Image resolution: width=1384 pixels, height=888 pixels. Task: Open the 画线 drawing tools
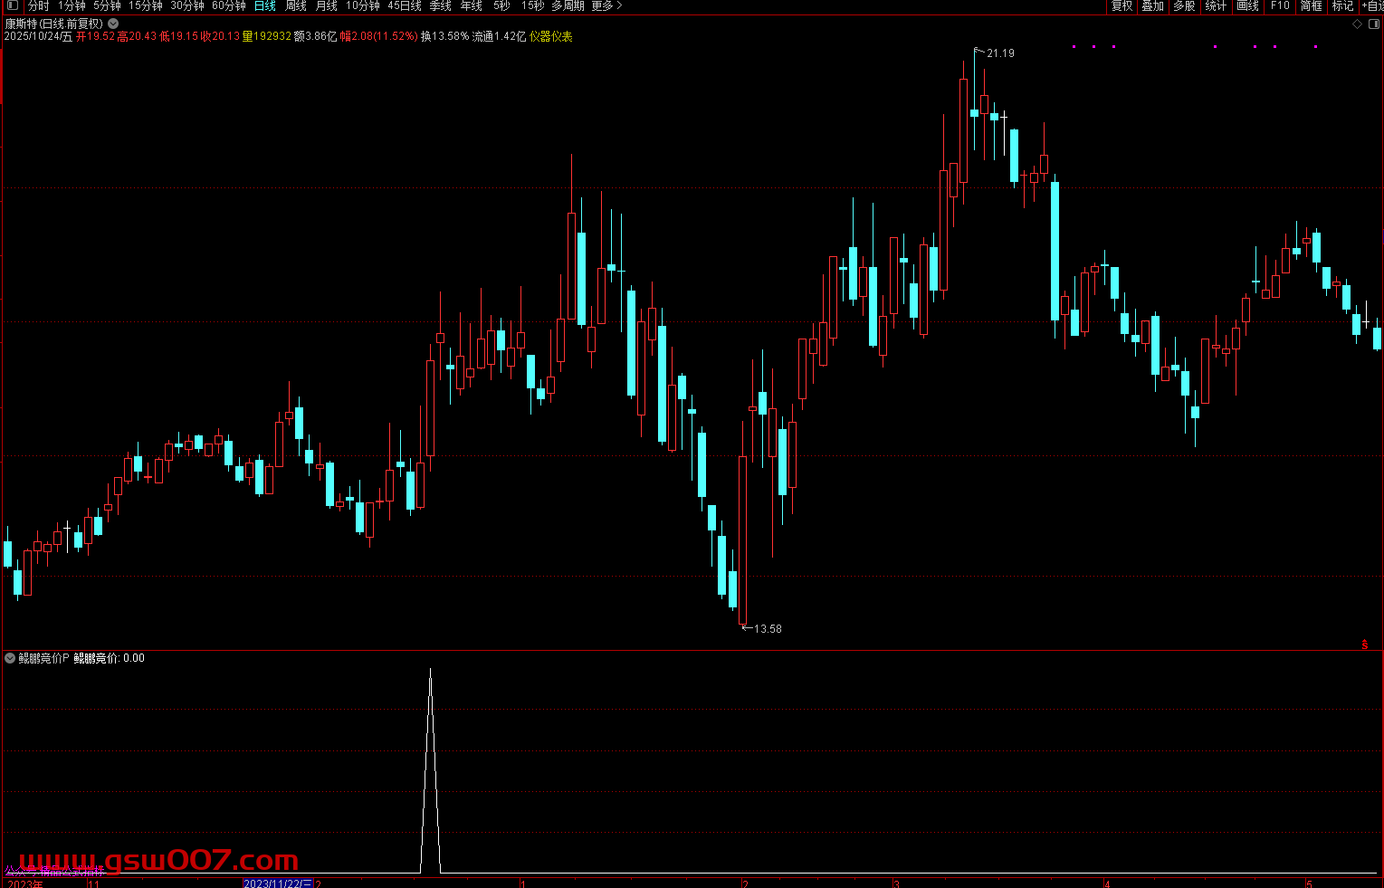[x=1247, y=6]
